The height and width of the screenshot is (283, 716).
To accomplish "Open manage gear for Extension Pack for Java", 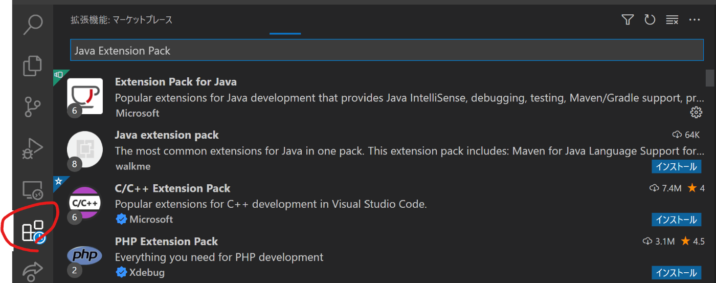I will 696,113.
